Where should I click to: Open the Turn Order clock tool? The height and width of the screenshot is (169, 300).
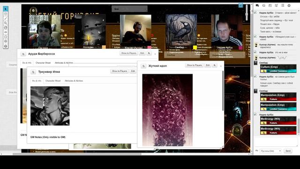6,37
